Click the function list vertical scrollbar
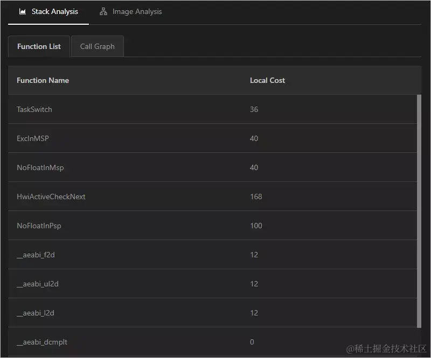This screenshot has width=431, height=358. point(419,211)
